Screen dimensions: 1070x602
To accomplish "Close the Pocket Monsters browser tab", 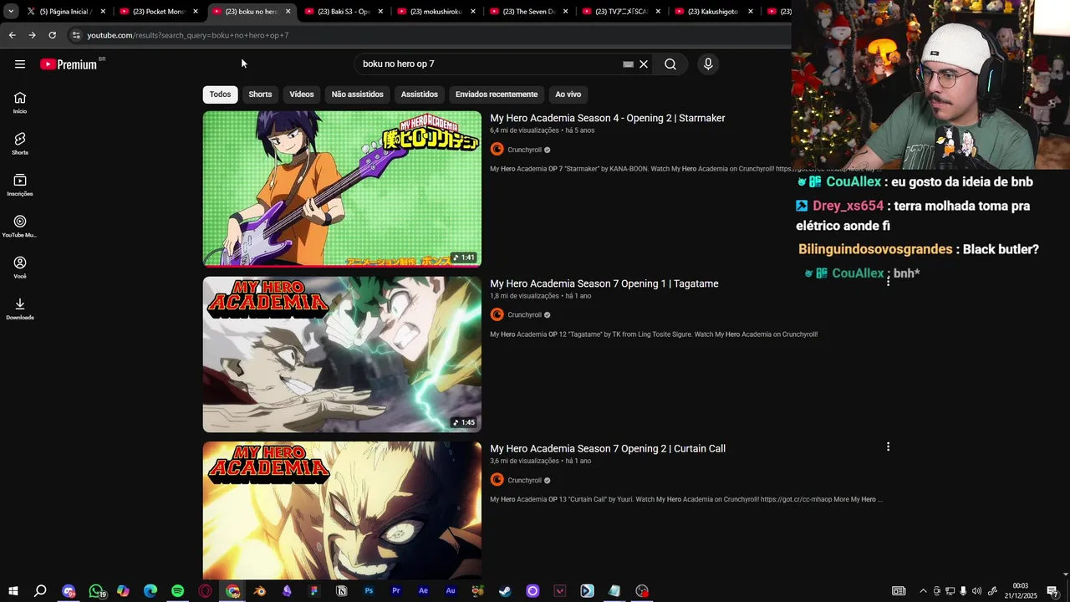I will coord(196,12).
